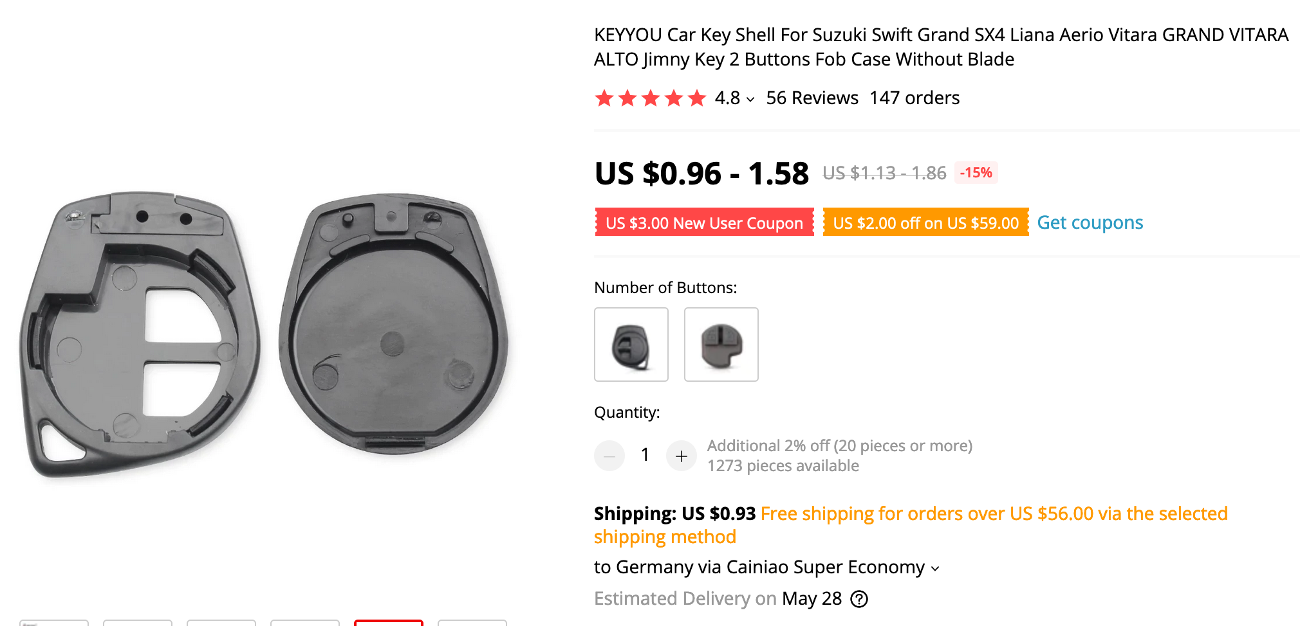Click the US $3.00 New User Coupon
Viewport: 1300px width, 626px height.
pos(704,222)
